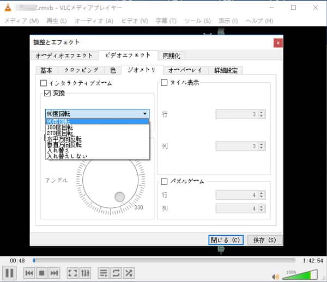Open extended settings equalizer icon
The image size is (327, 282).
point(86,273)
